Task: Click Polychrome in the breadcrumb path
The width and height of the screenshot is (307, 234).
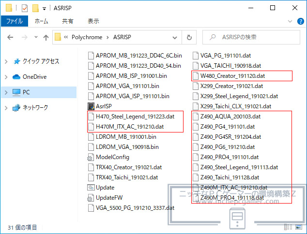Action: pos(87,37)
